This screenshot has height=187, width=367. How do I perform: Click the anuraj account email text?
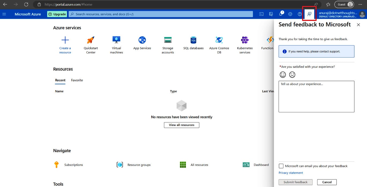338,13
